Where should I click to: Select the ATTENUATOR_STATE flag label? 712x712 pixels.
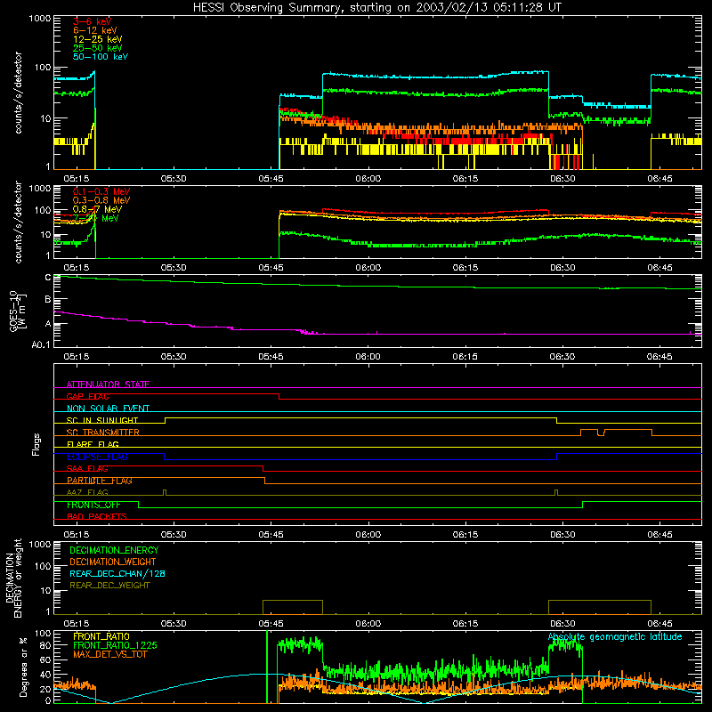pyautogui.click(x=108, y=384)
